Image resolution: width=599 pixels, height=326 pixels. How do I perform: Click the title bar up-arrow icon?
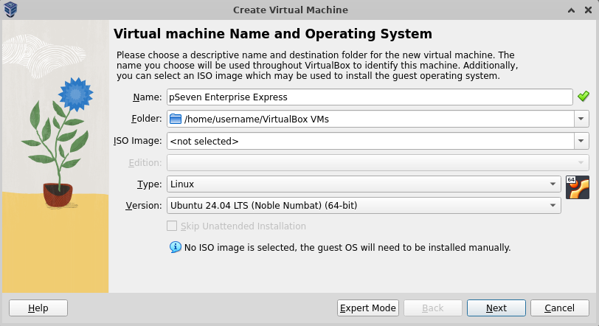tap(571, 10)
